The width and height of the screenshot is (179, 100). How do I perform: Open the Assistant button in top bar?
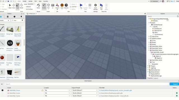[154, 1]
